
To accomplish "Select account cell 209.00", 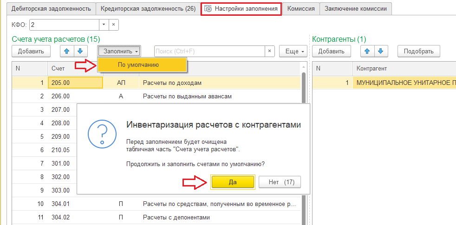I will coord(63,136).
